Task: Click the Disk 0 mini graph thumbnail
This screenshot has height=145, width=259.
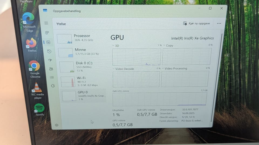Action: click(67, 67)
